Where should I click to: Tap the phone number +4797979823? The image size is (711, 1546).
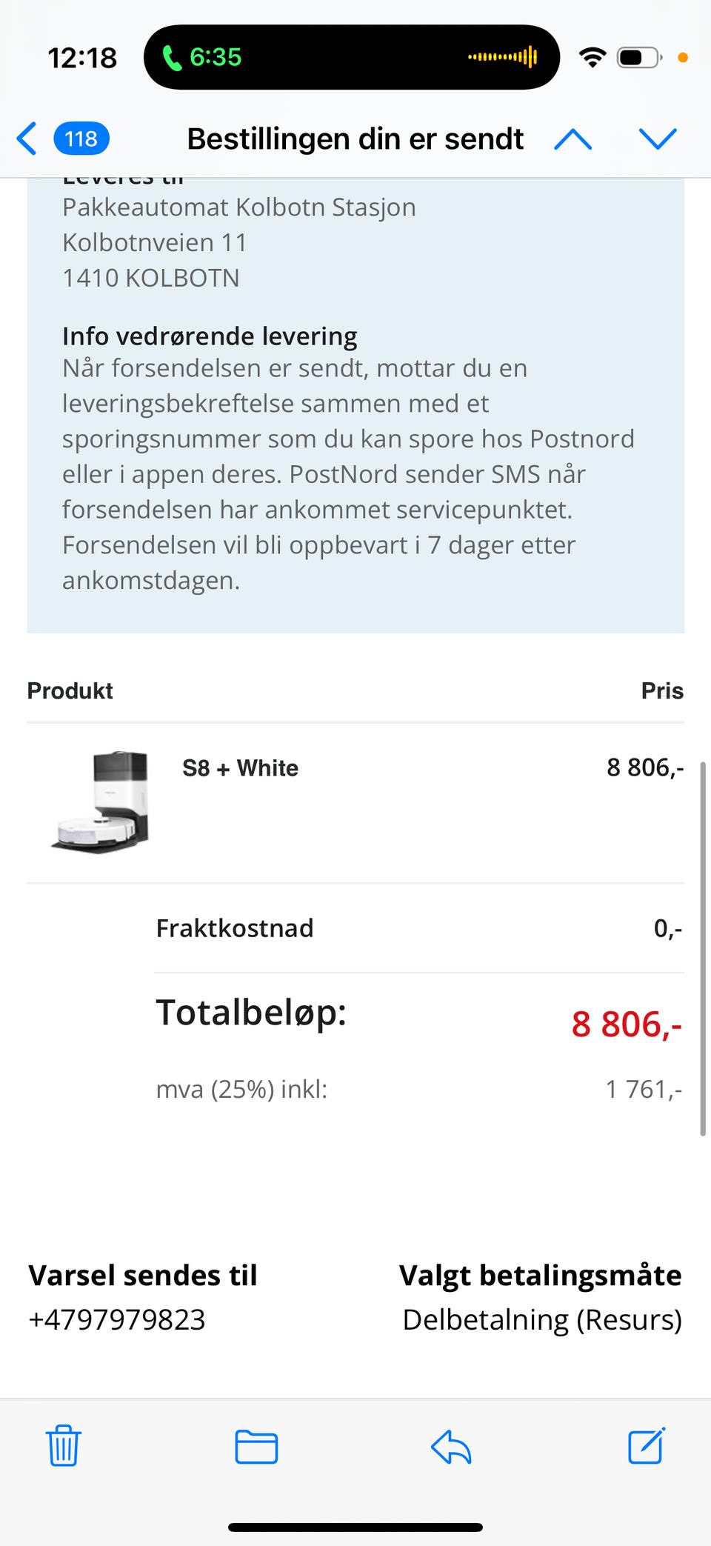click(x=117, y=1319)
